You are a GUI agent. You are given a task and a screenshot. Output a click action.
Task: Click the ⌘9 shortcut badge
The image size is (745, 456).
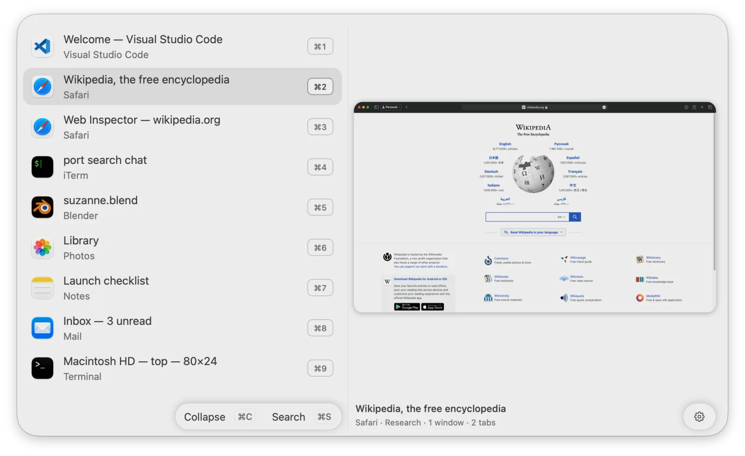point(320,368)
